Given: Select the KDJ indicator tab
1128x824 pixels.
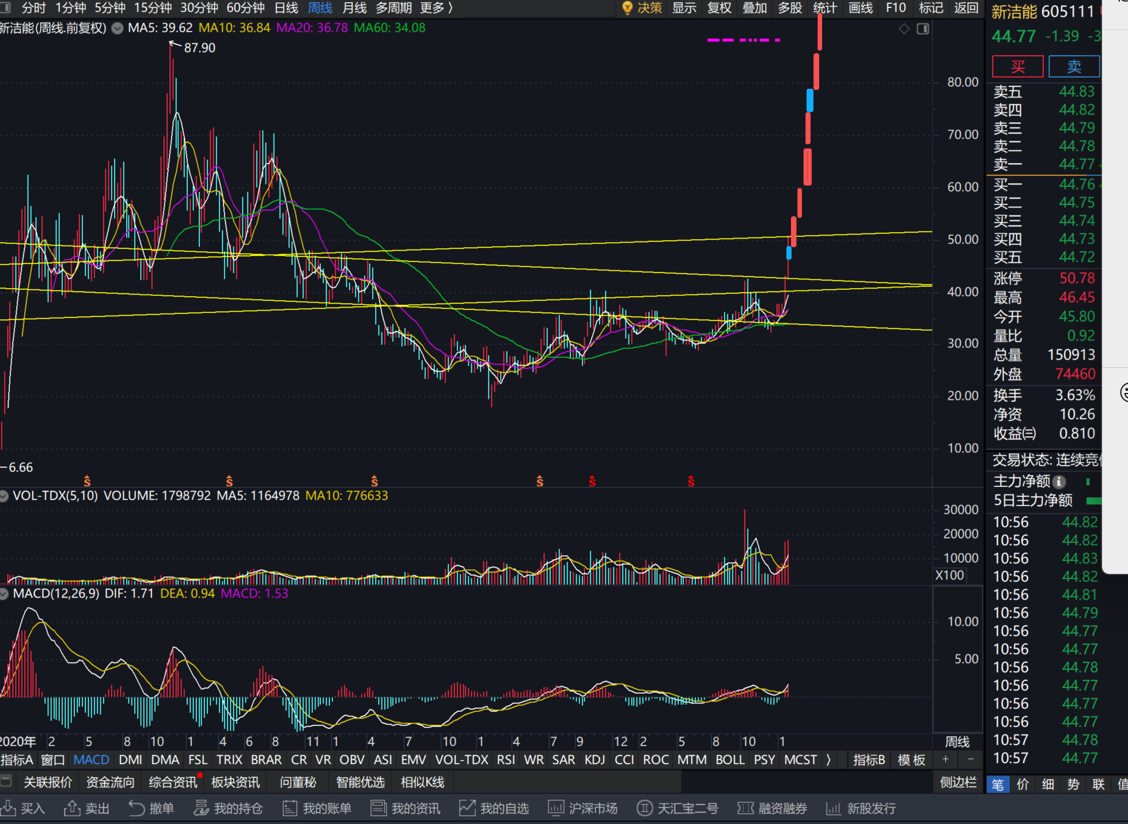Looking at the screenshot, I should coord(595,759).
